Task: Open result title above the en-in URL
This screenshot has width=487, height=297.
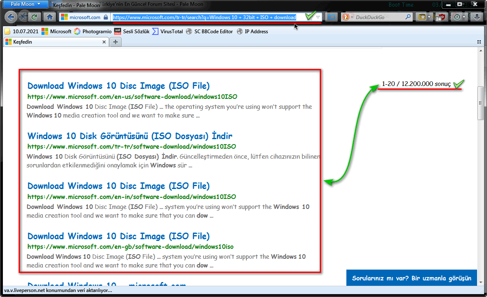Action: click(118, 186)
